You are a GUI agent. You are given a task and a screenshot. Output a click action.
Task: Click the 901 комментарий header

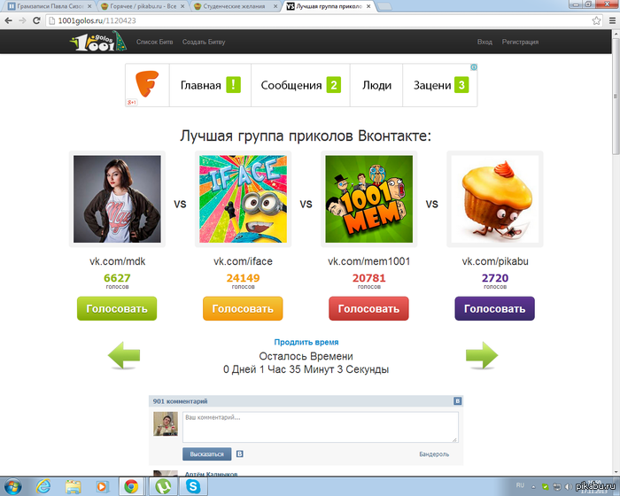point(180,401)
